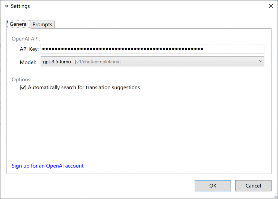Switch to the Prompts tab
278x199 pixels.
point(42,25)
